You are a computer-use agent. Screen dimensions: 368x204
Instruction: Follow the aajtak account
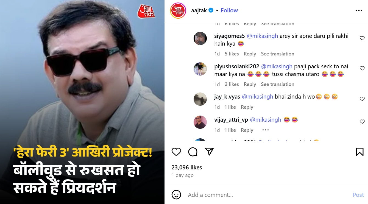(229, 10)
